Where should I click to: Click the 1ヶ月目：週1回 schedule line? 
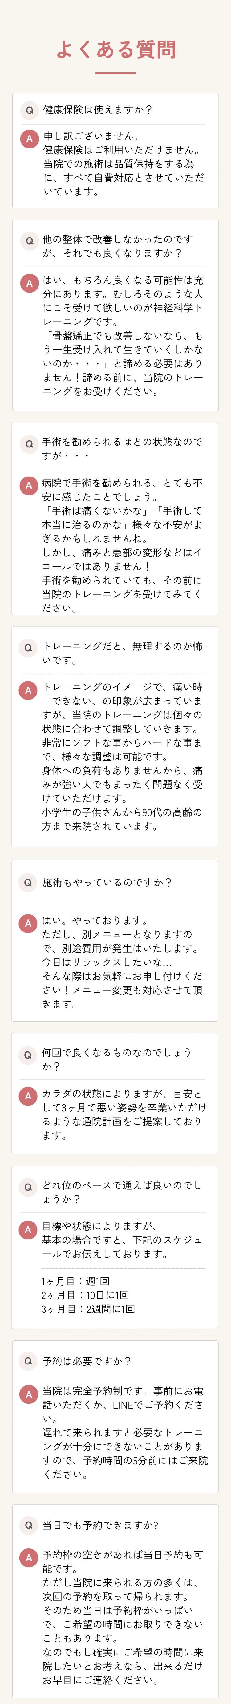pos(75,1281)
